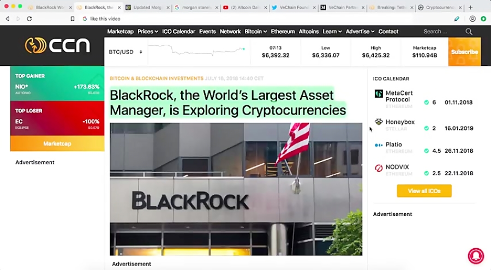This screenshot has height=270, width=491.
Task: Open the Network nav item
Action: tap(230, 31)
